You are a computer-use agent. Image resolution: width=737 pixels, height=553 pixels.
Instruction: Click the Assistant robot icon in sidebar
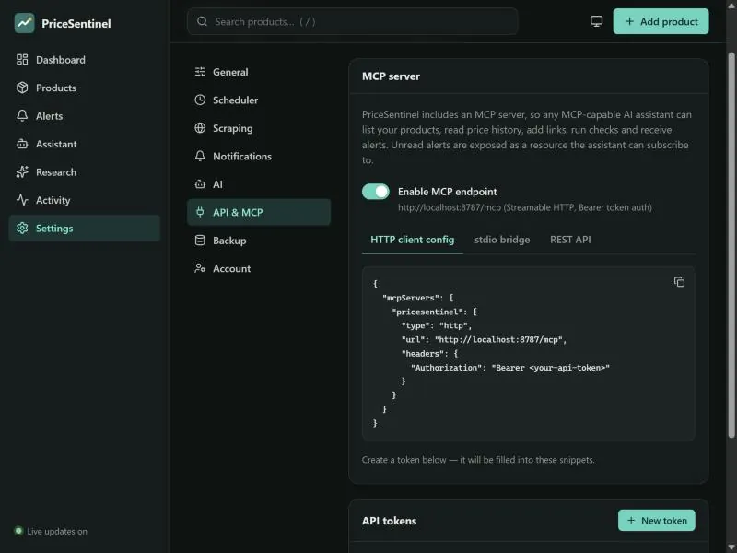pyautogui.click(x=22, y=144)
